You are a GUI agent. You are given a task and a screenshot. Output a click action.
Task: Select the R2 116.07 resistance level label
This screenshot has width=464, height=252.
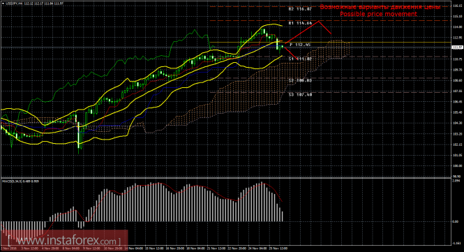[300, 9]
